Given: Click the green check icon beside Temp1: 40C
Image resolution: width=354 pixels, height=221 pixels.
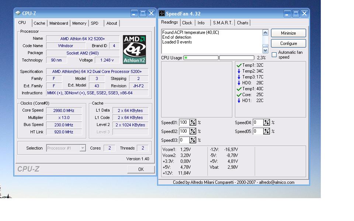Looking at the screenshot, I should 239,89.
